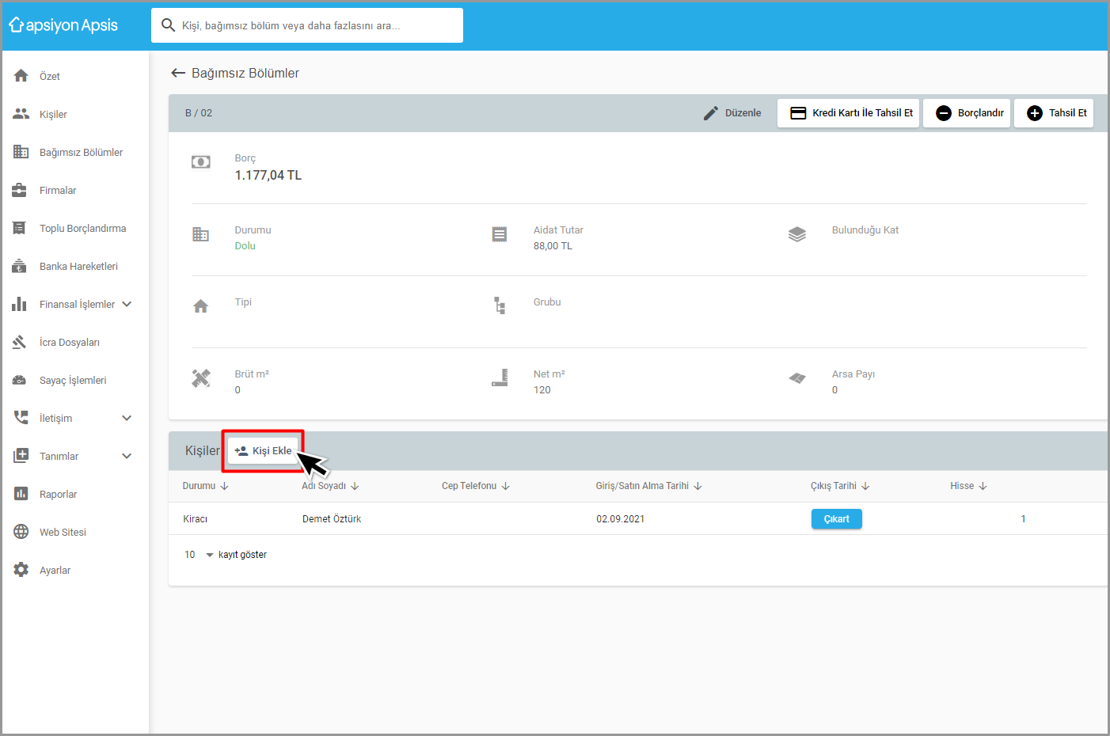Viewport: 1110px width, 736px height.
Task: Click the Apsiyon Apsis logo
Action: click(x=63, y=25)
